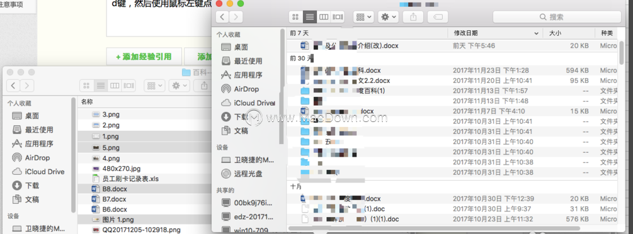Click the 搜索 search field

(x=557, y=17)
